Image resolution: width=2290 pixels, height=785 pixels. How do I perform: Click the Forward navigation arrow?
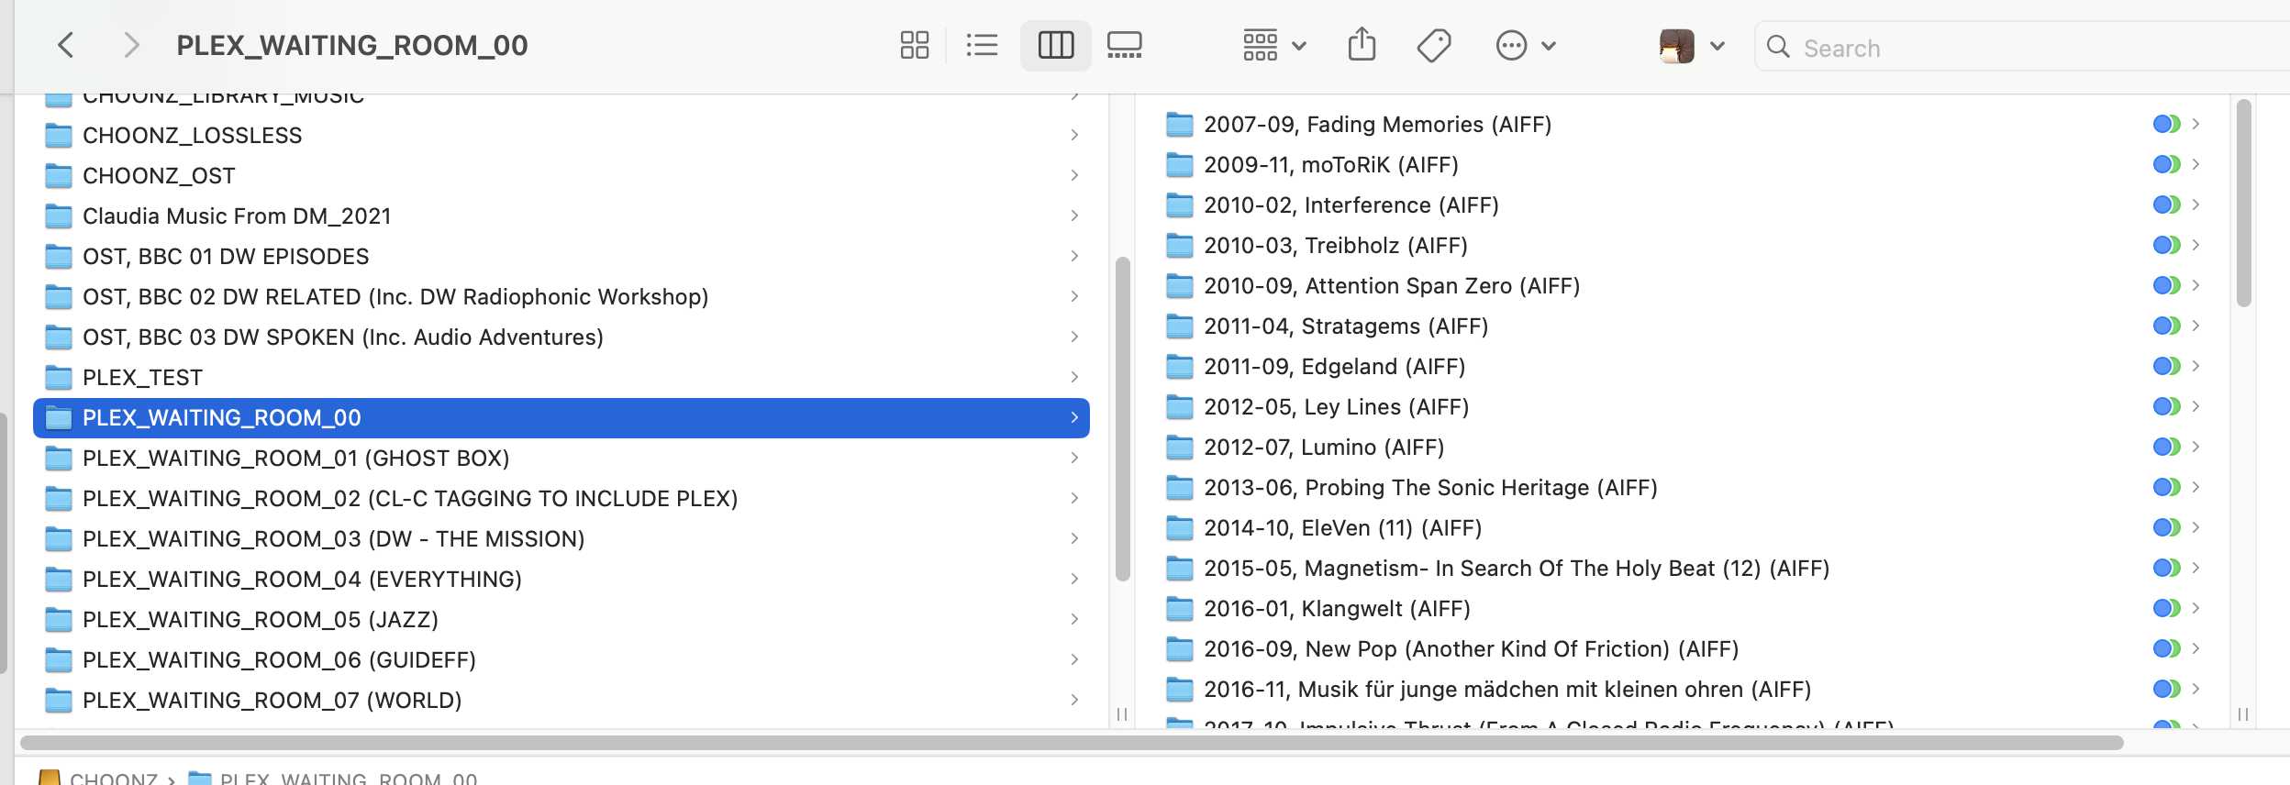coord(131,45)
